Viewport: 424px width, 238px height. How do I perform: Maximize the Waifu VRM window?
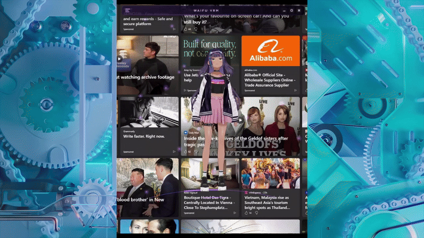coord(291,11)
